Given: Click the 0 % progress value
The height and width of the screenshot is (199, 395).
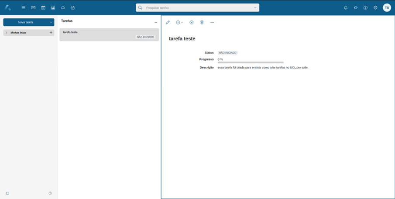Looking at the screenshot, I should point(220,59).
